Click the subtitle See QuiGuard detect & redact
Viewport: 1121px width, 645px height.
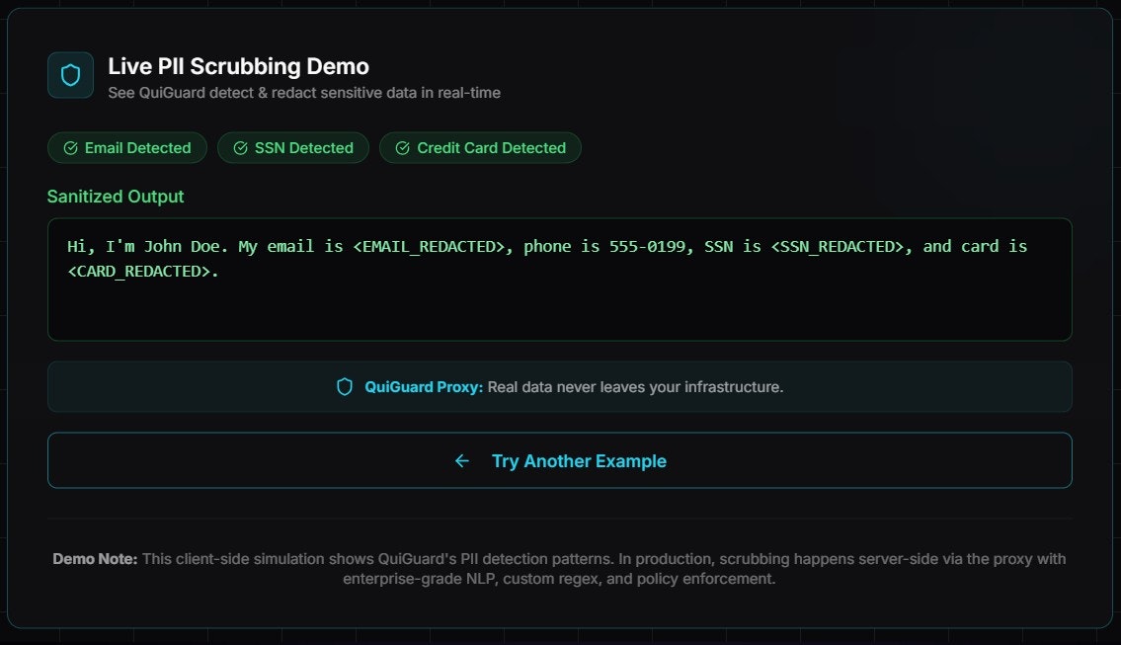click(x=304, y=93)
